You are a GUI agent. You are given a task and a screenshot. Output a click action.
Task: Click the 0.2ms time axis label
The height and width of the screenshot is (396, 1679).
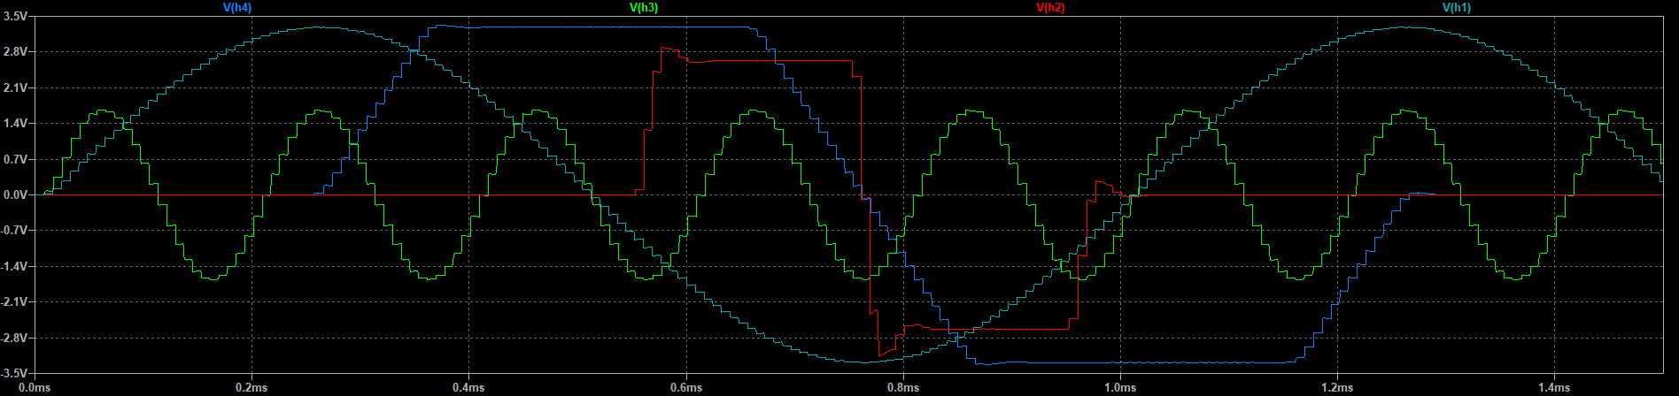251,387
